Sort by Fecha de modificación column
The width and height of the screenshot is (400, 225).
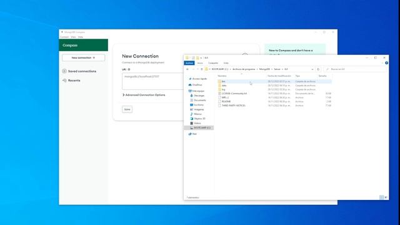(x=280, y=76)
